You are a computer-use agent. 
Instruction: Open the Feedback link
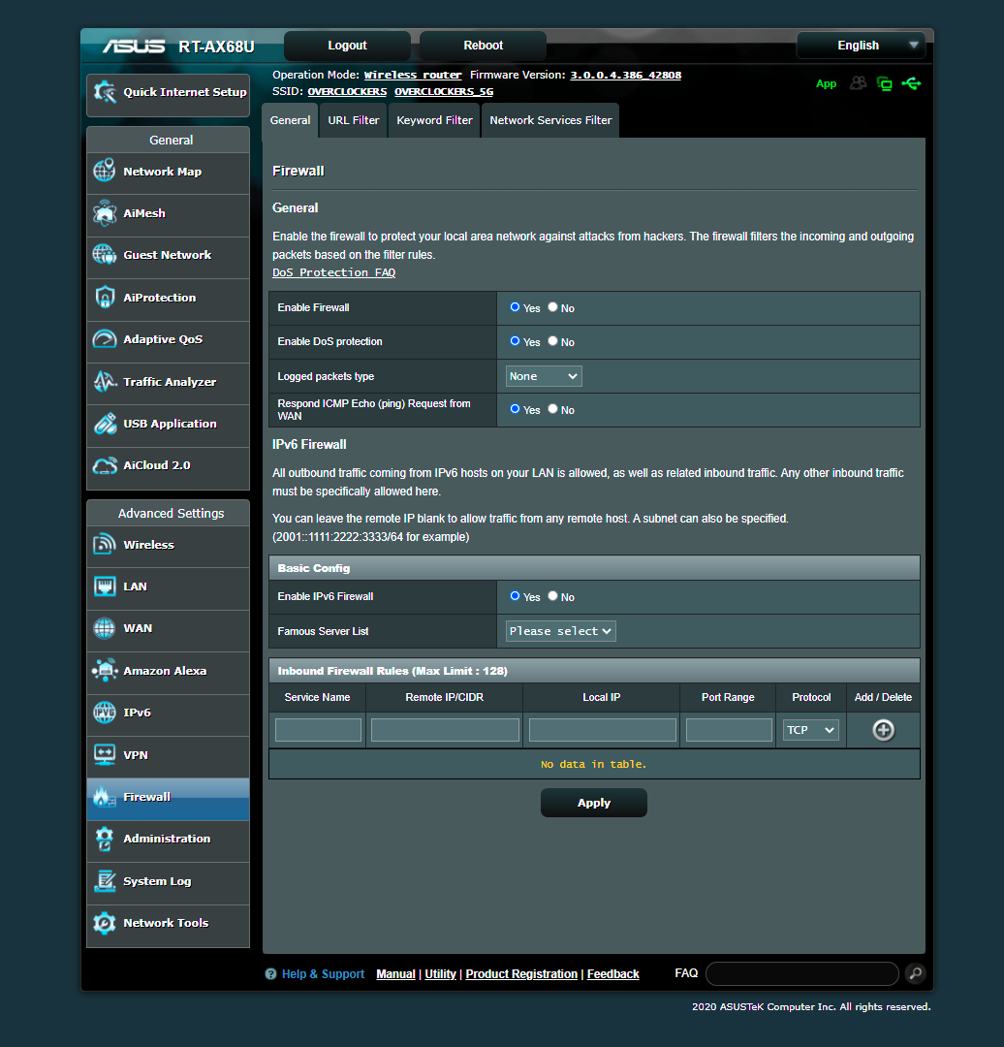coord(612,974)
